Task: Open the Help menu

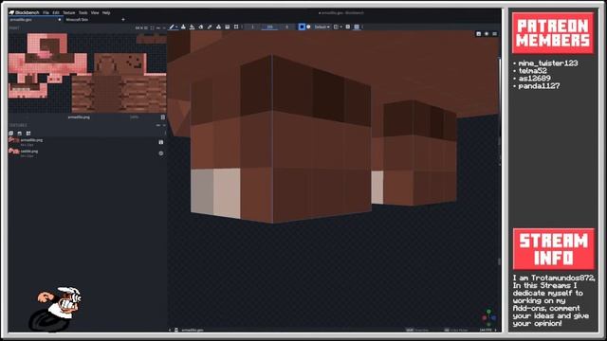Action: pyautogui.click(x=106, y=12)
